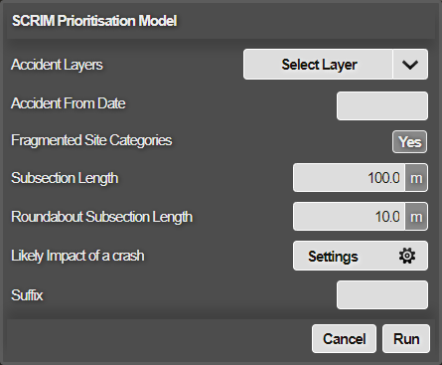Toggle Fragmented Site Categories Yes switch
Image resolution: width=442 pixels, height=365 pixels.
click(409, 142)
